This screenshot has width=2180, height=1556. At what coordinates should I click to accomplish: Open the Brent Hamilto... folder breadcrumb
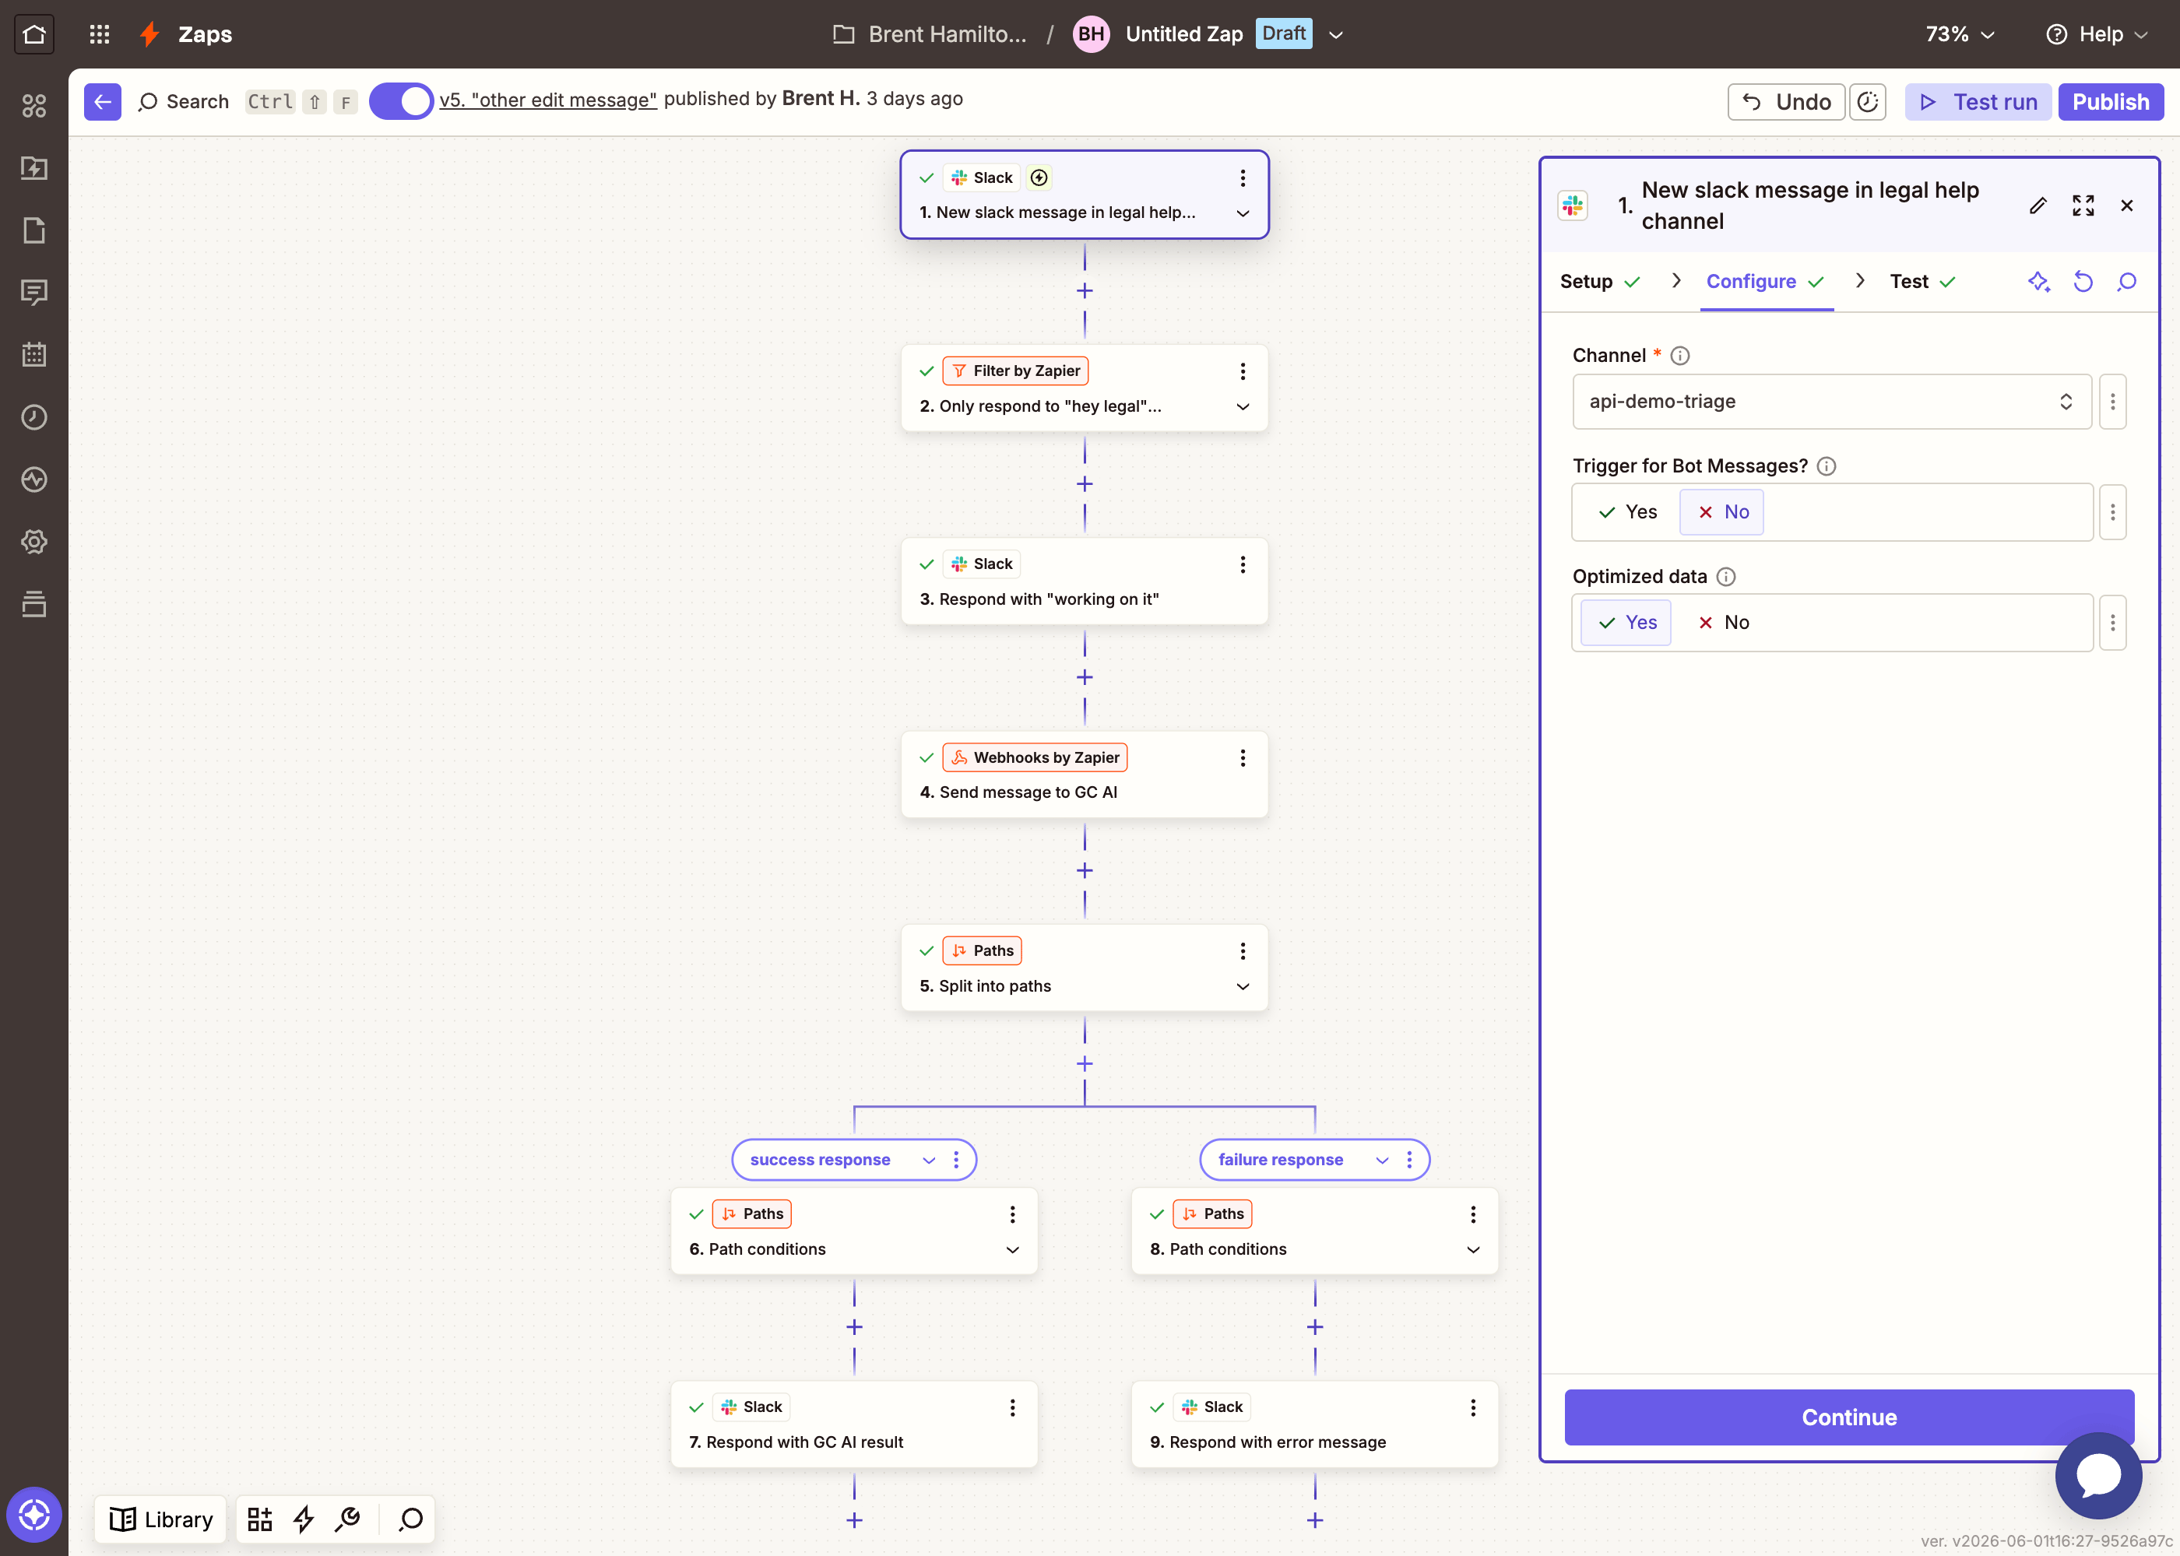click(930, 34)
